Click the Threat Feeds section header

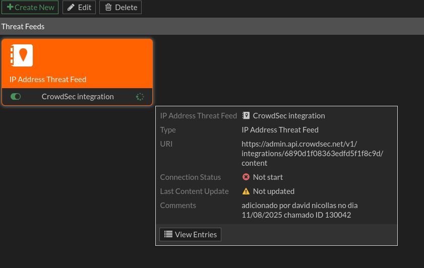point(212,27)
